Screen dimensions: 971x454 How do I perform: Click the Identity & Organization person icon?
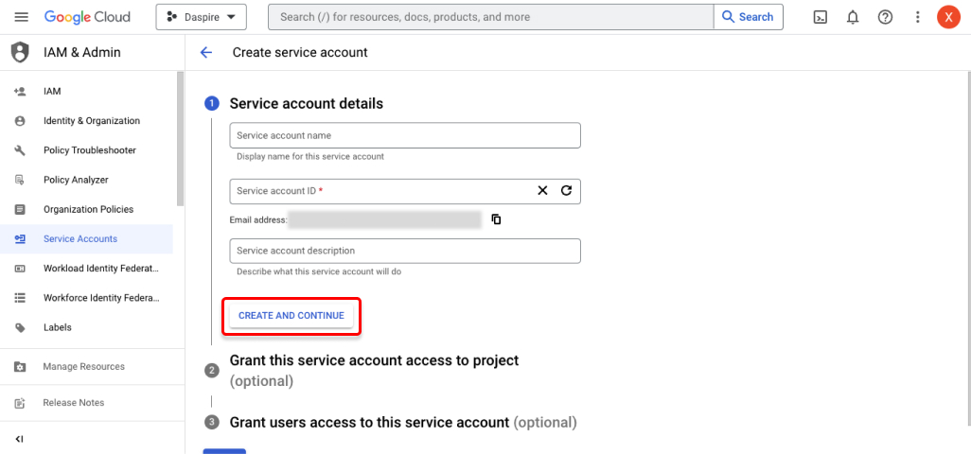[x=20, y=121]
